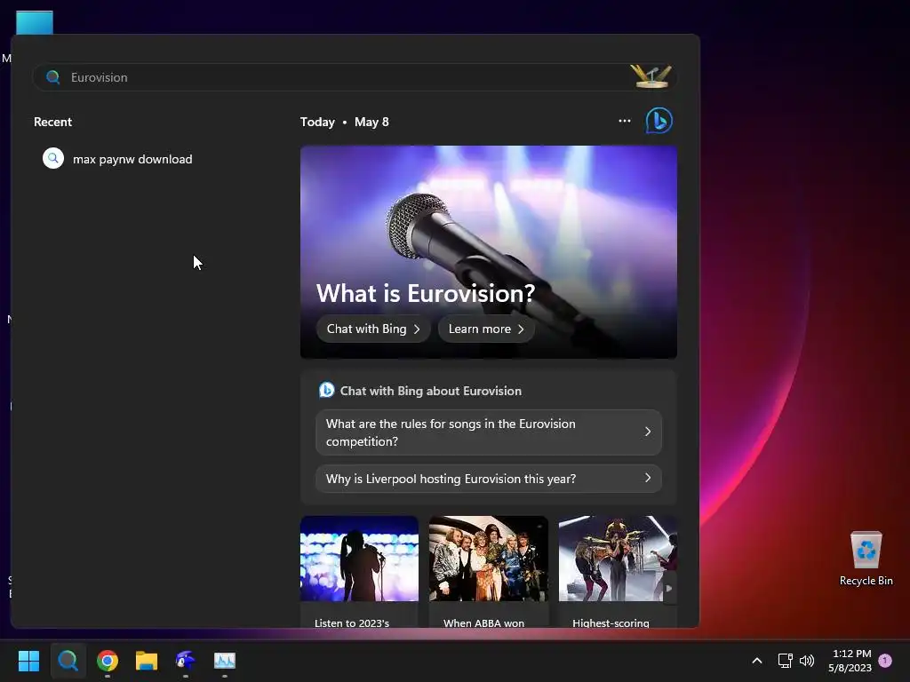The height and width of the screenshot is (682, 910).
Task: Open the Highest-scoring card
Action: click(618, 572)
